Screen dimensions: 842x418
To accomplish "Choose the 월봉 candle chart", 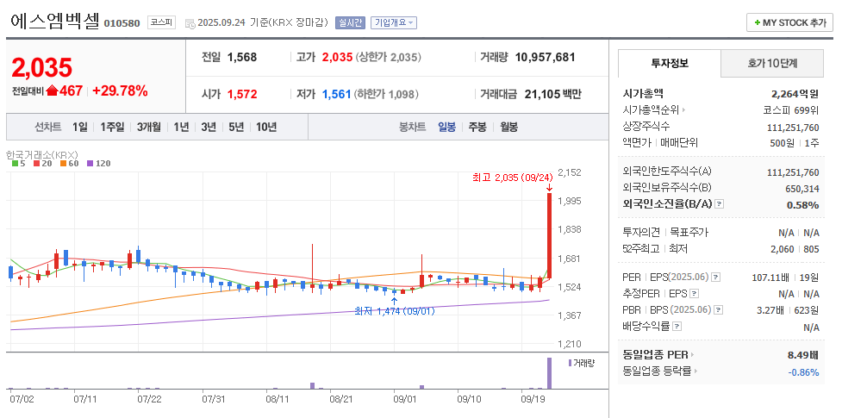I will pos(509,128).
